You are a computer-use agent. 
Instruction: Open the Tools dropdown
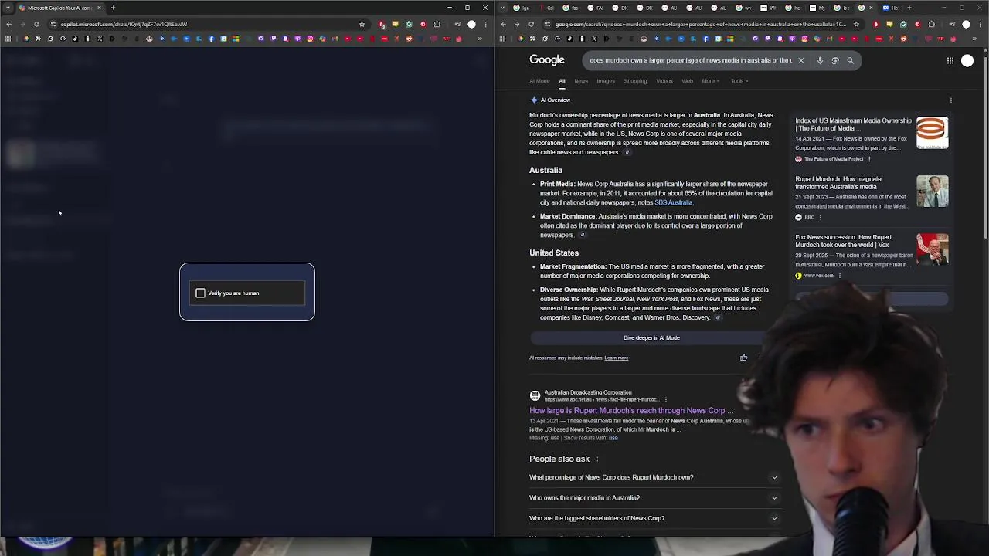[x=739, y=81]
